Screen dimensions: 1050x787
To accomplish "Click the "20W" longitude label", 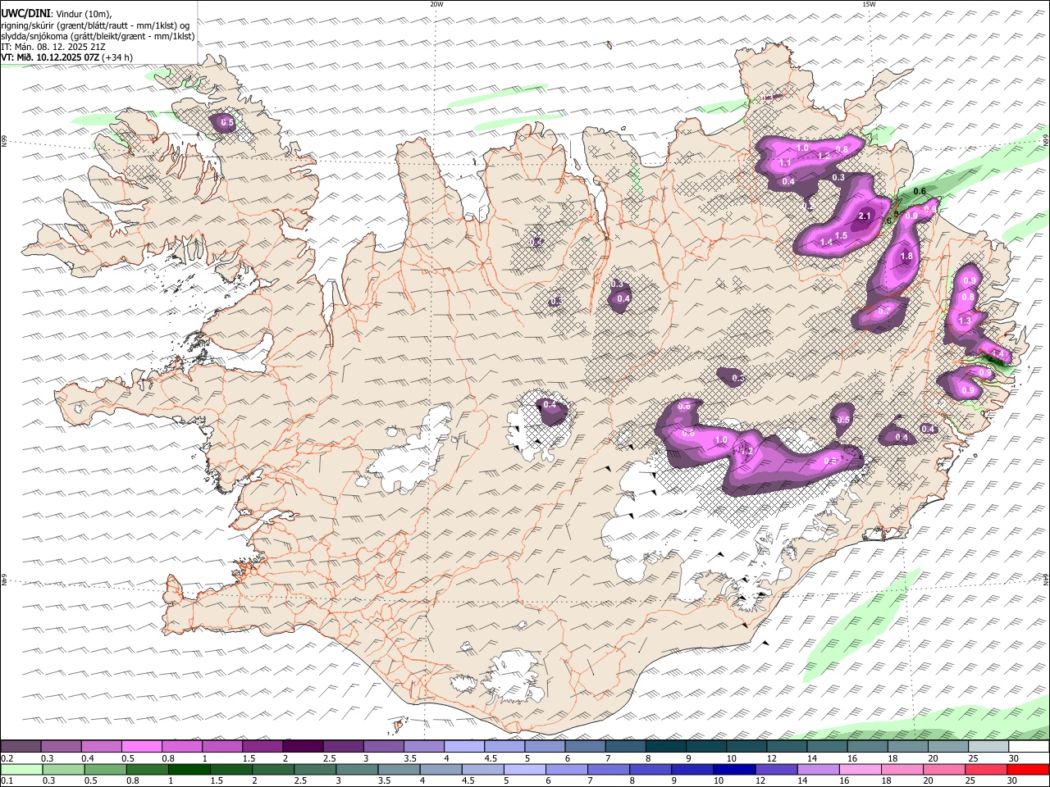I will [436, 4].
